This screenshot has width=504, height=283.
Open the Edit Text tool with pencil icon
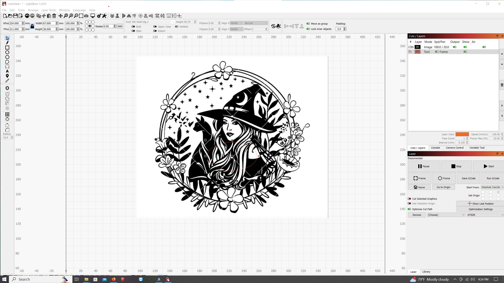(7, 42)
